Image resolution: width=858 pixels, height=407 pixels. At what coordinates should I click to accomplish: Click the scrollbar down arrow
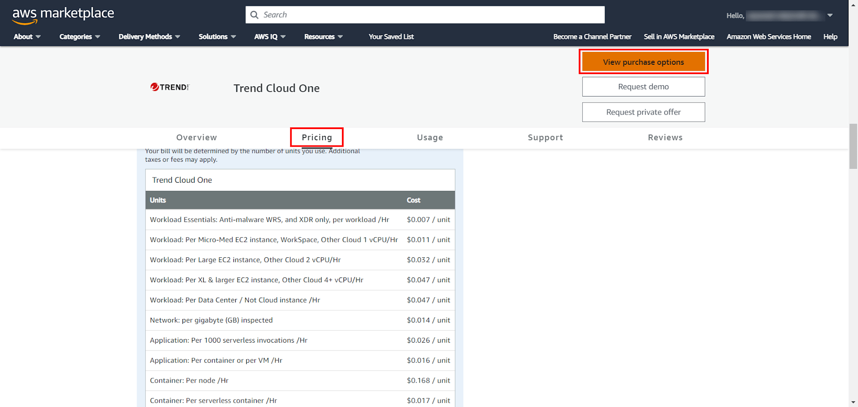853,402
